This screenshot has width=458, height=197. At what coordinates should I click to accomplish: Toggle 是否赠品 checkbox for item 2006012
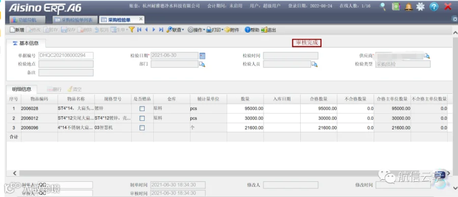pyautogui.click(x=142, y=118)
